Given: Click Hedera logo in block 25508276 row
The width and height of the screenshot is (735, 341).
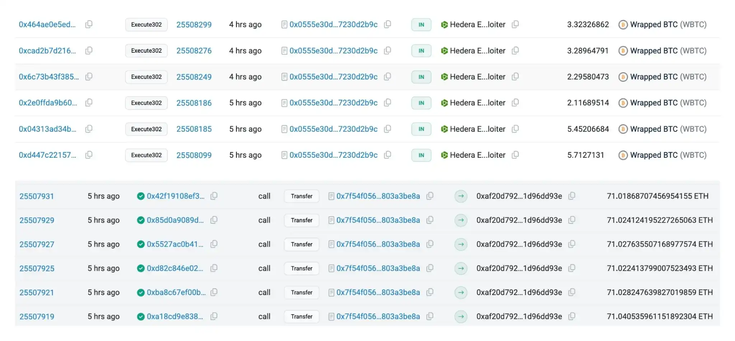Looking at the screenshot, I should coord(444,51).
